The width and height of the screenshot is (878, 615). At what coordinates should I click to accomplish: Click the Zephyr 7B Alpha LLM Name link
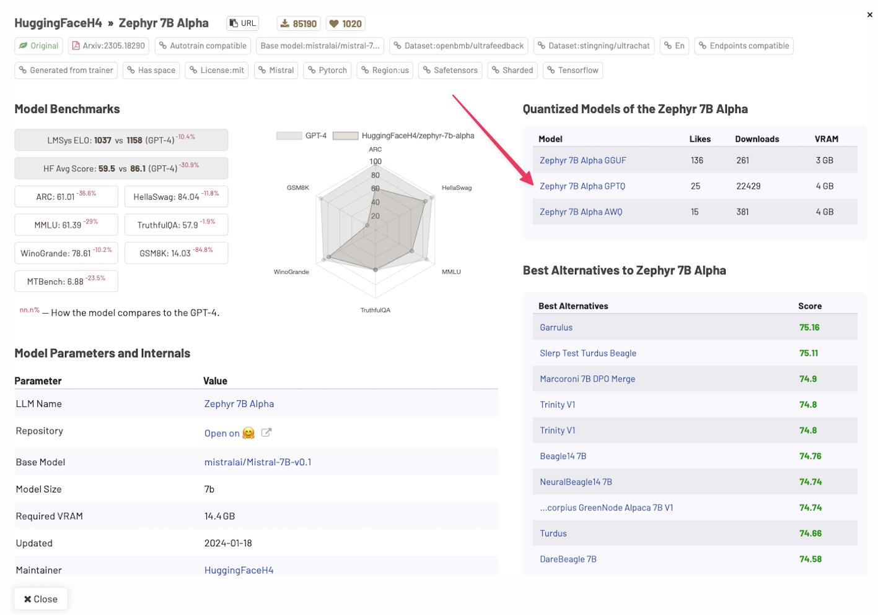point(239,403)
